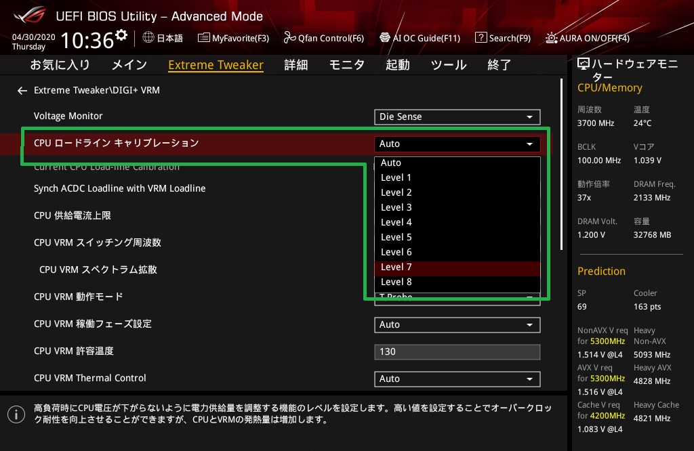Click 04/30/2020 date text
The height and width of the screenshot is (451, 694).
(34, 37)
